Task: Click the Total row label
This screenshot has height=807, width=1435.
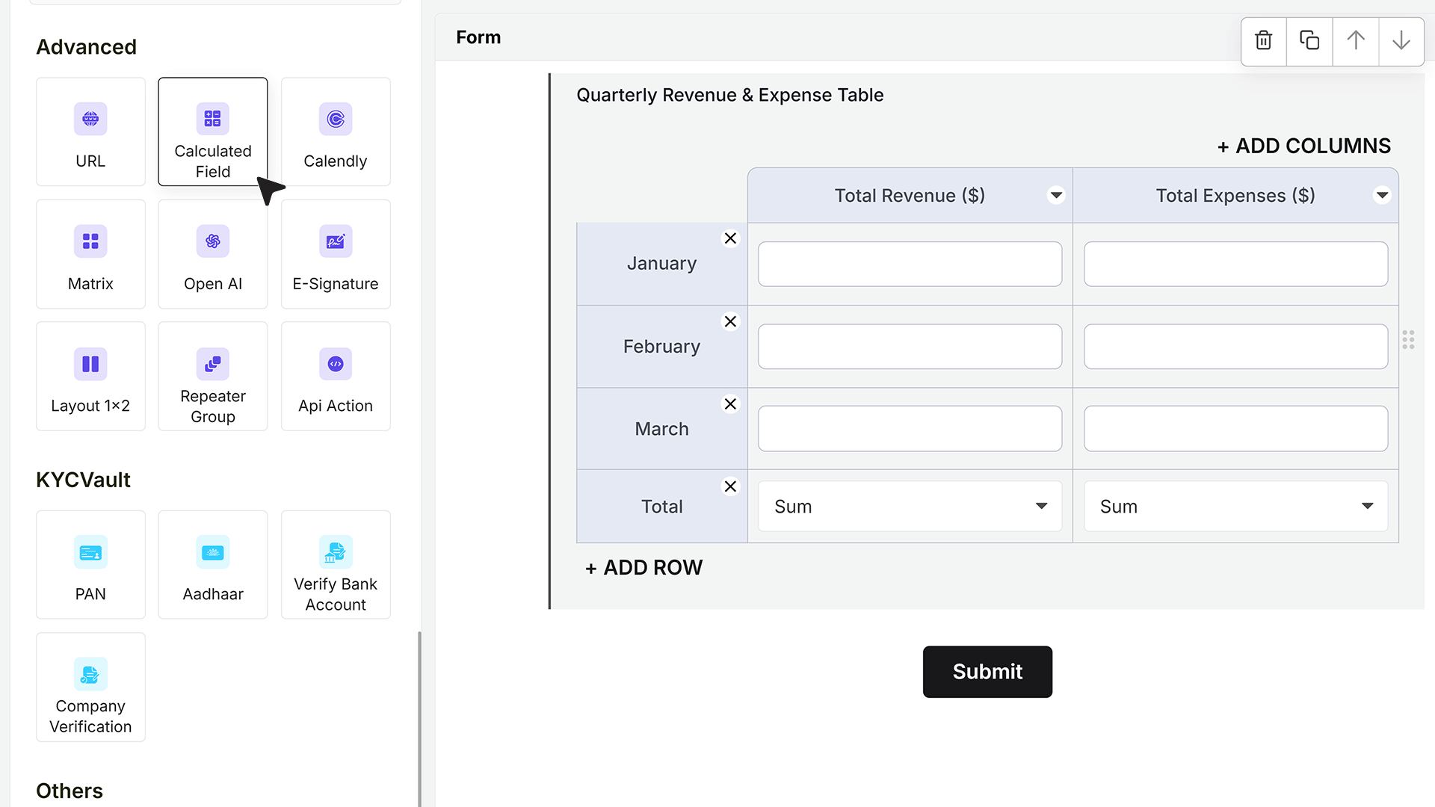Action: (661, 507)
